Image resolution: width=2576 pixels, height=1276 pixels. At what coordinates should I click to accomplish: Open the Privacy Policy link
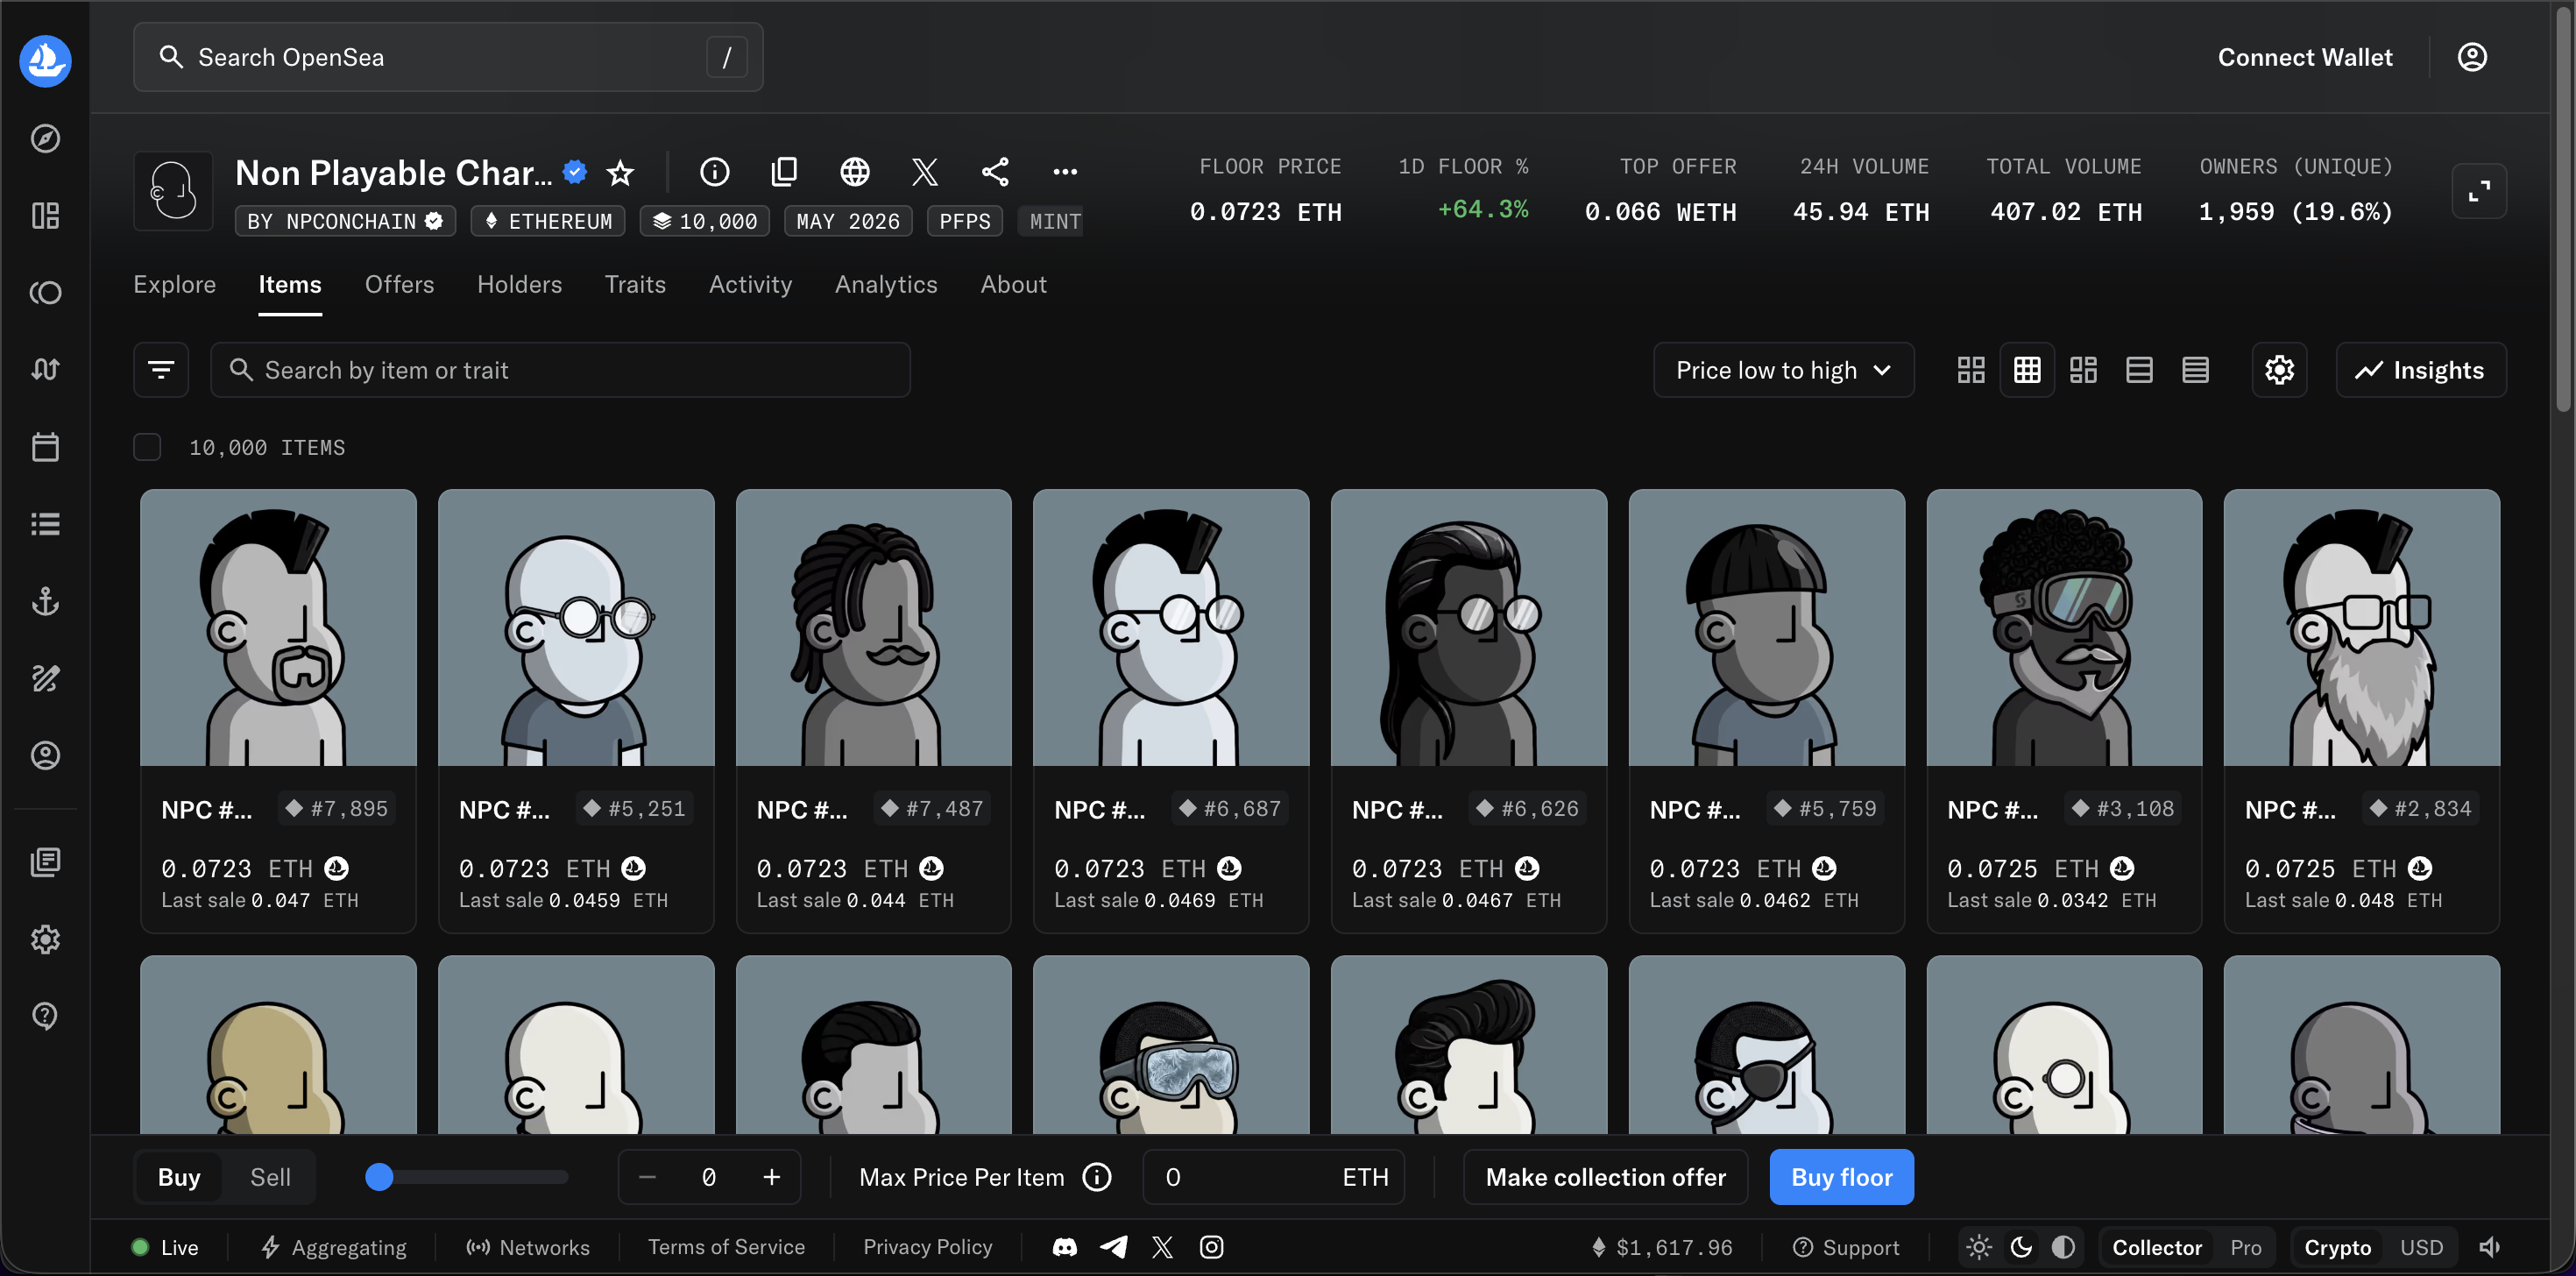point(927,1247)
